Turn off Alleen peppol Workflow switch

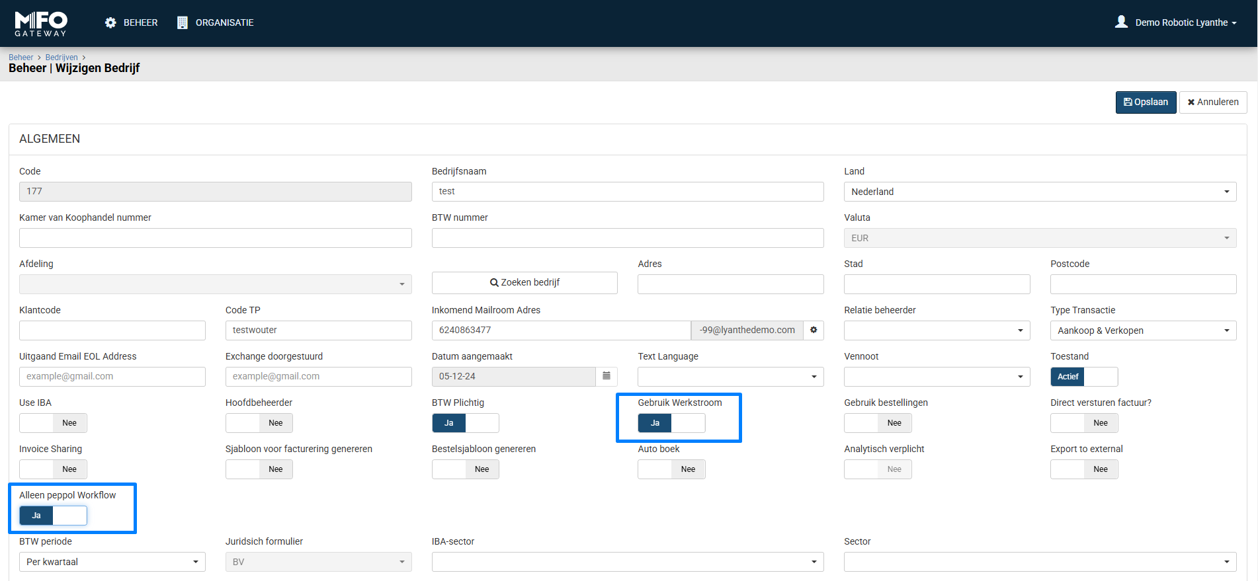tap(53, 516)
